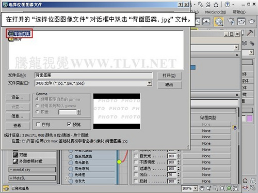Click the Favorites star icon
Image resolution: width=258 pixels, height=193 pixels.
click(x=216, y=5)
